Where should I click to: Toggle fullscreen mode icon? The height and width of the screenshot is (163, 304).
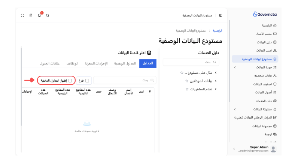[22, 15]
